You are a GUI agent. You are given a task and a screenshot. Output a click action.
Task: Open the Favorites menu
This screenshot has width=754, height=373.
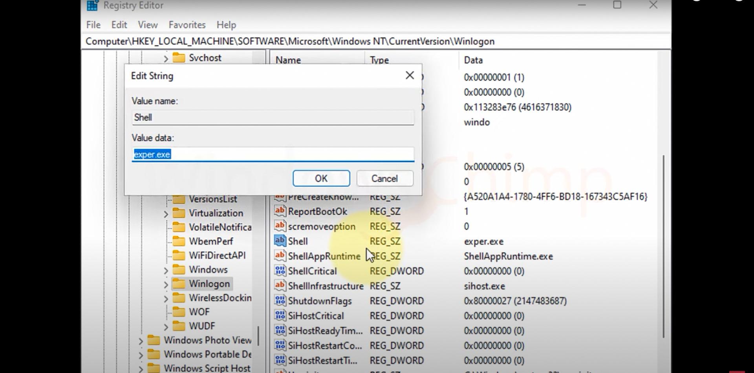click(x=187, y=25)
